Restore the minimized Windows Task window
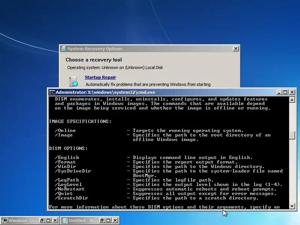This screenshot has height=225, width=300. pyautogui.click(x=42, y=220)
